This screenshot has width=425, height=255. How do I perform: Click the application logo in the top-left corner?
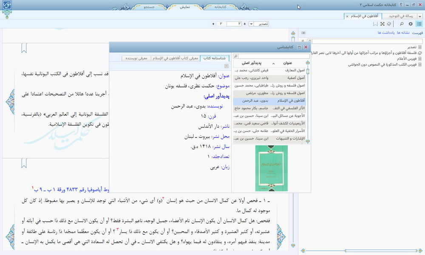7,5
